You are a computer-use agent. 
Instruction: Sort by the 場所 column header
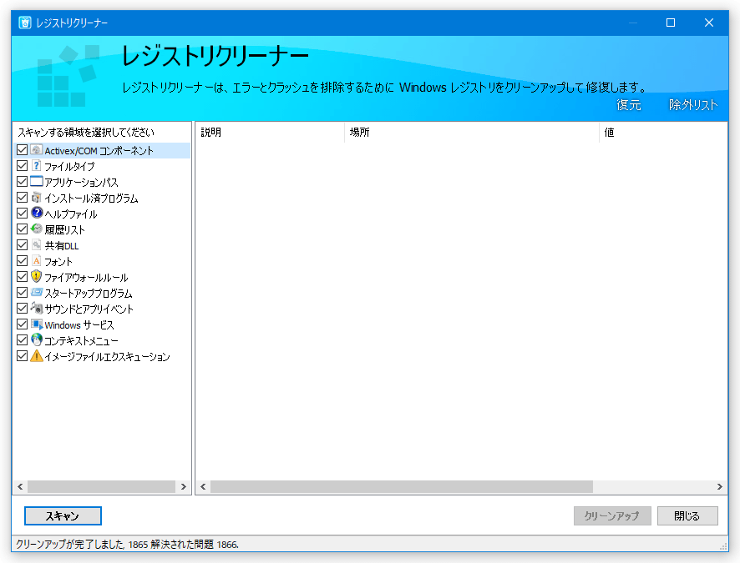pos(472,133)
